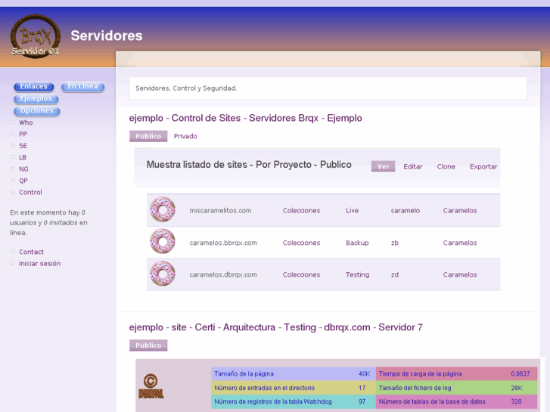This screenshot has height=412, width=550.
Task: Click the Editar tab
Action: [x=413, y=166]
